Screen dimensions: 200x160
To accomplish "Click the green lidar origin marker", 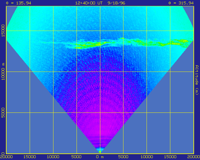I will 100,152.
